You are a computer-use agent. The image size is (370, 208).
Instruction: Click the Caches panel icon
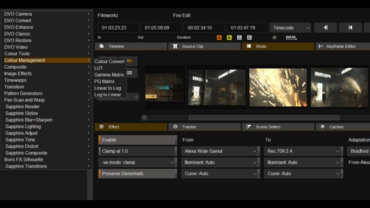tap(323, 127)
